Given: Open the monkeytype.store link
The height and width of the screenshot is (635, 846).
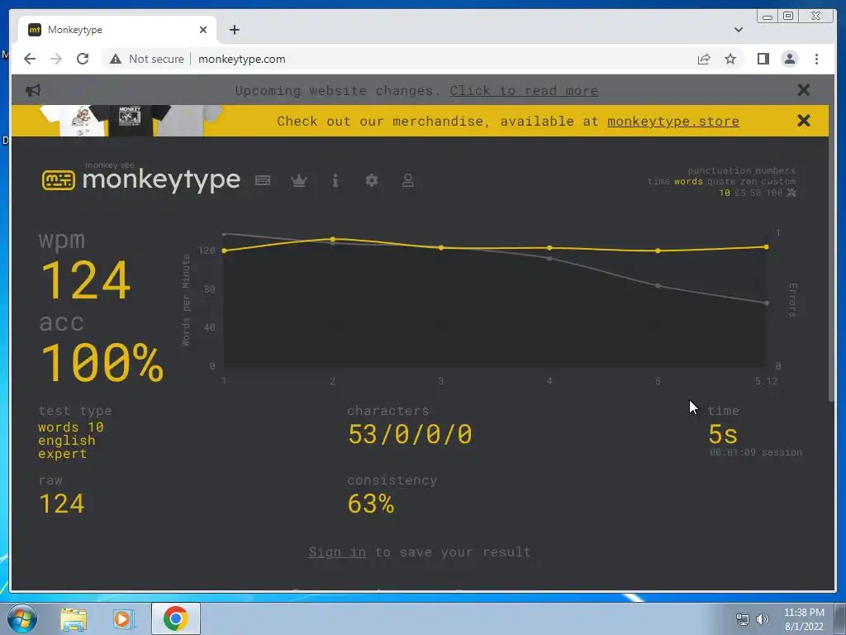Looking at the screenshot, I should (673, 121).
